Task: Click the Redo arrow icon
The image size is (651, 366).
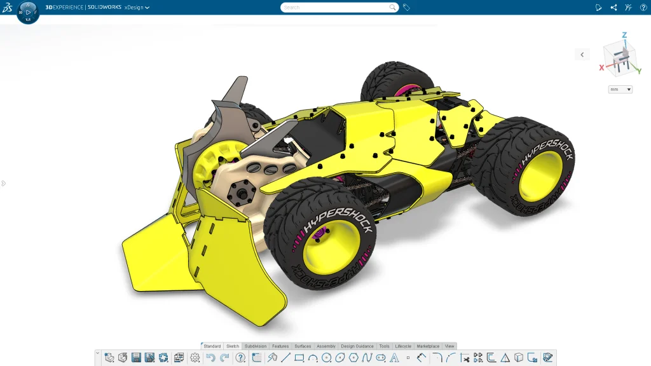Action: pyautogui.click(x=224, y=357)
